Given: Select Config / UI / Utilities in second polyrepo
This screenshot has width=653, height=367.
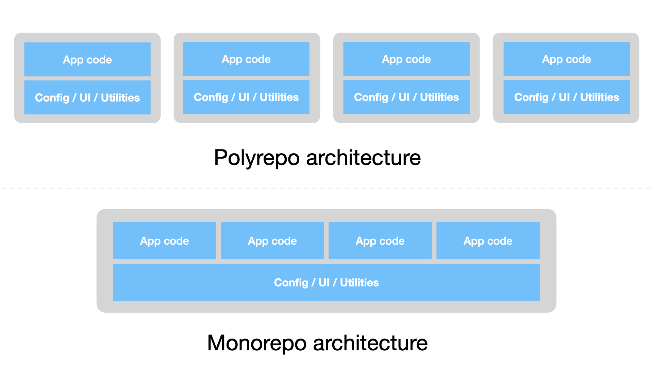Looking at the screenshot, I should (246, 97).
